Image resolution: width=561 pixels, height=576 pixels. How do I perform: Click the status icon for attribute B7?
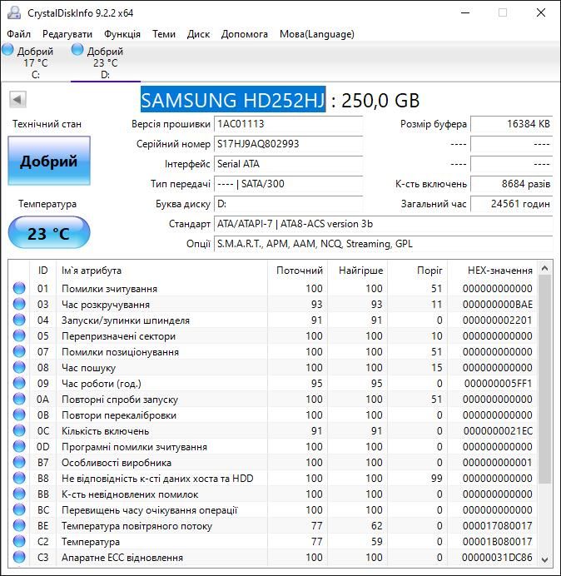(19, 462)
